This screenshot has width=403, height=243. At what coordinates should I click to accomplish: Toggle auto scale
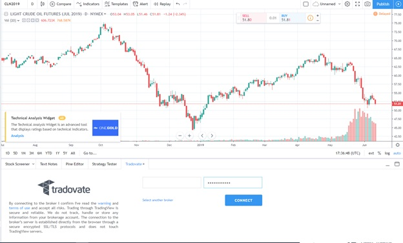(397, 153)
